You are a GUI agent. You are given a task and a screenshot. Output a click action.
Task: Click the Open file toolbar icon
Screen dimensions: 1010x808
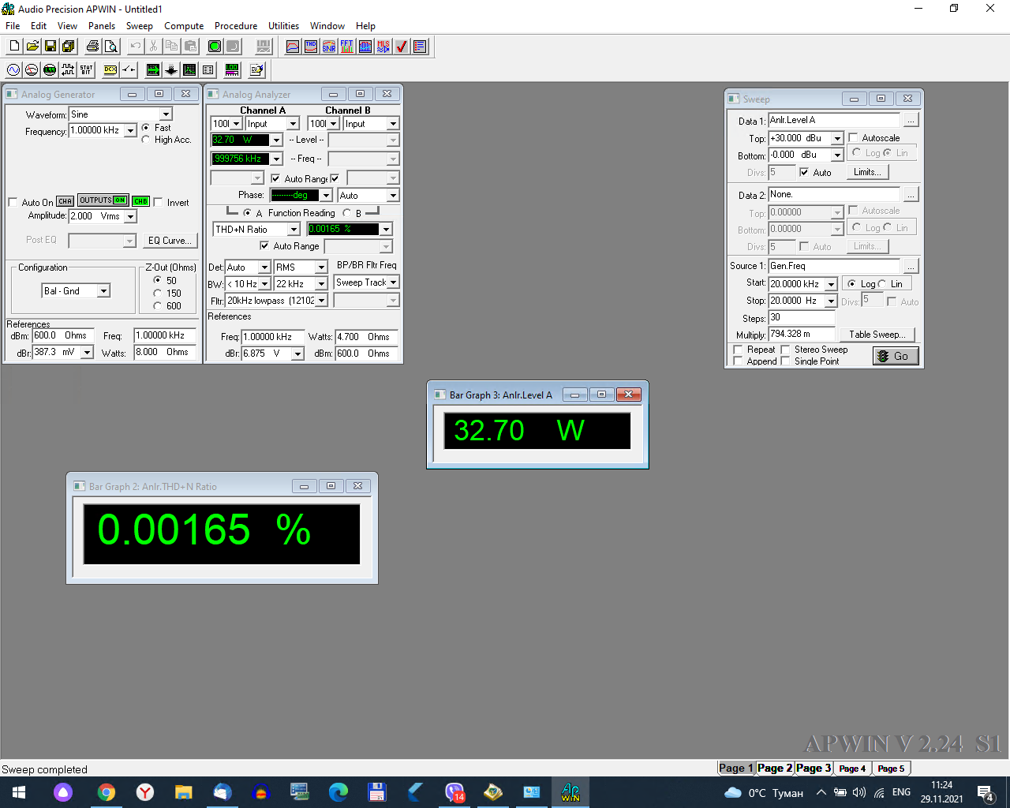tap(32, 47)
